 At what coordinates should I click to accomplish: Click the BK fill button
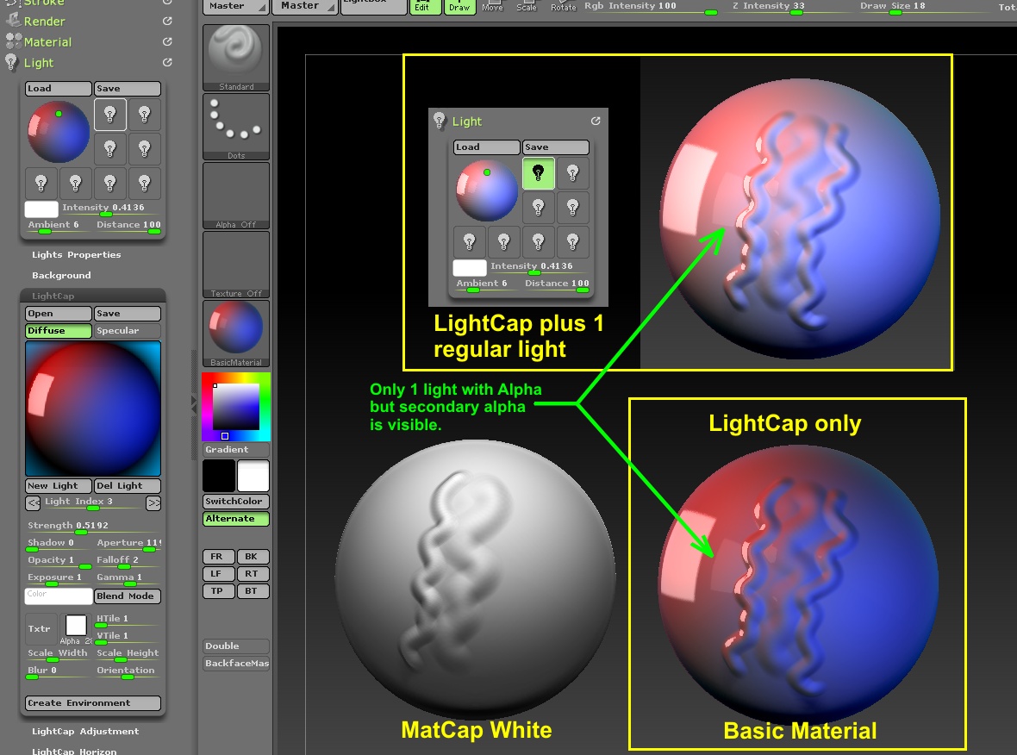253,557
